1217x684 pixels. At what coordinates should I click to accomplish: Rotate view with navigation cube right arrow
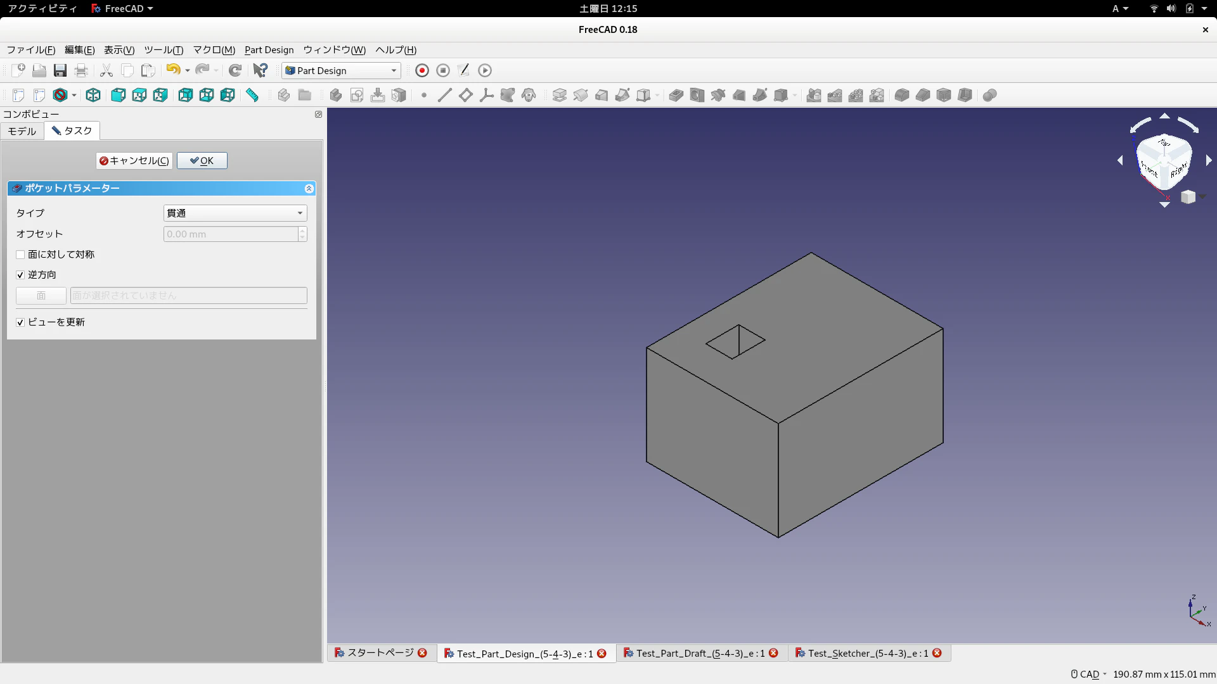click(x=1209, y=161)
